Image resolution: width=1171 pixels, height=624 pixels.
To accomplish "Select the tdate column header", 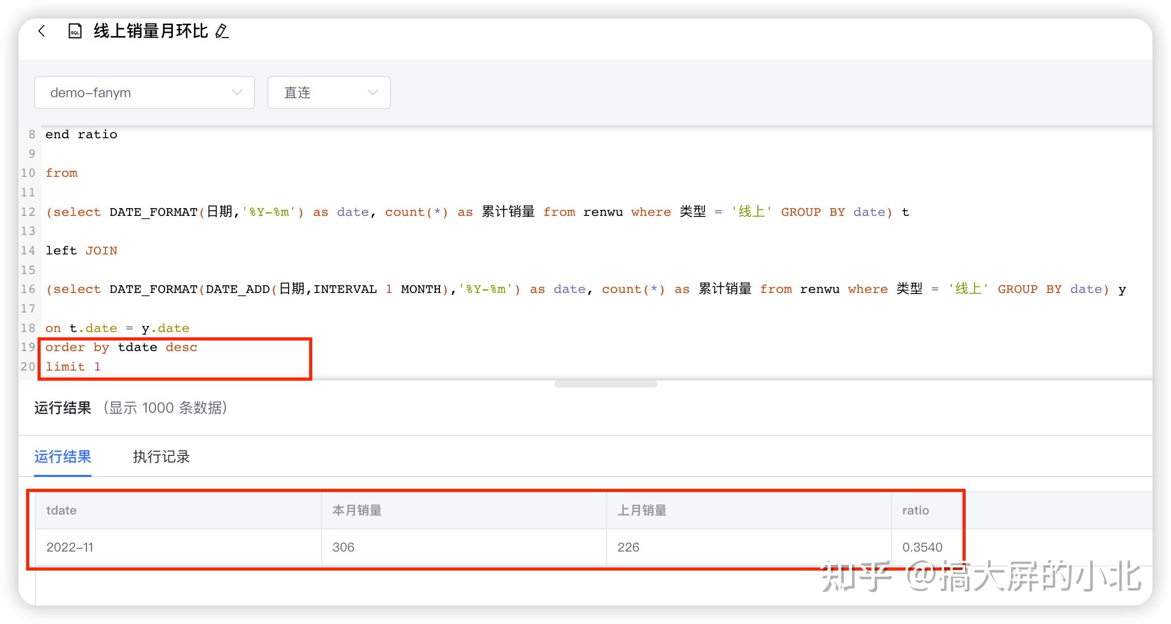I will (x=62, y=510).
